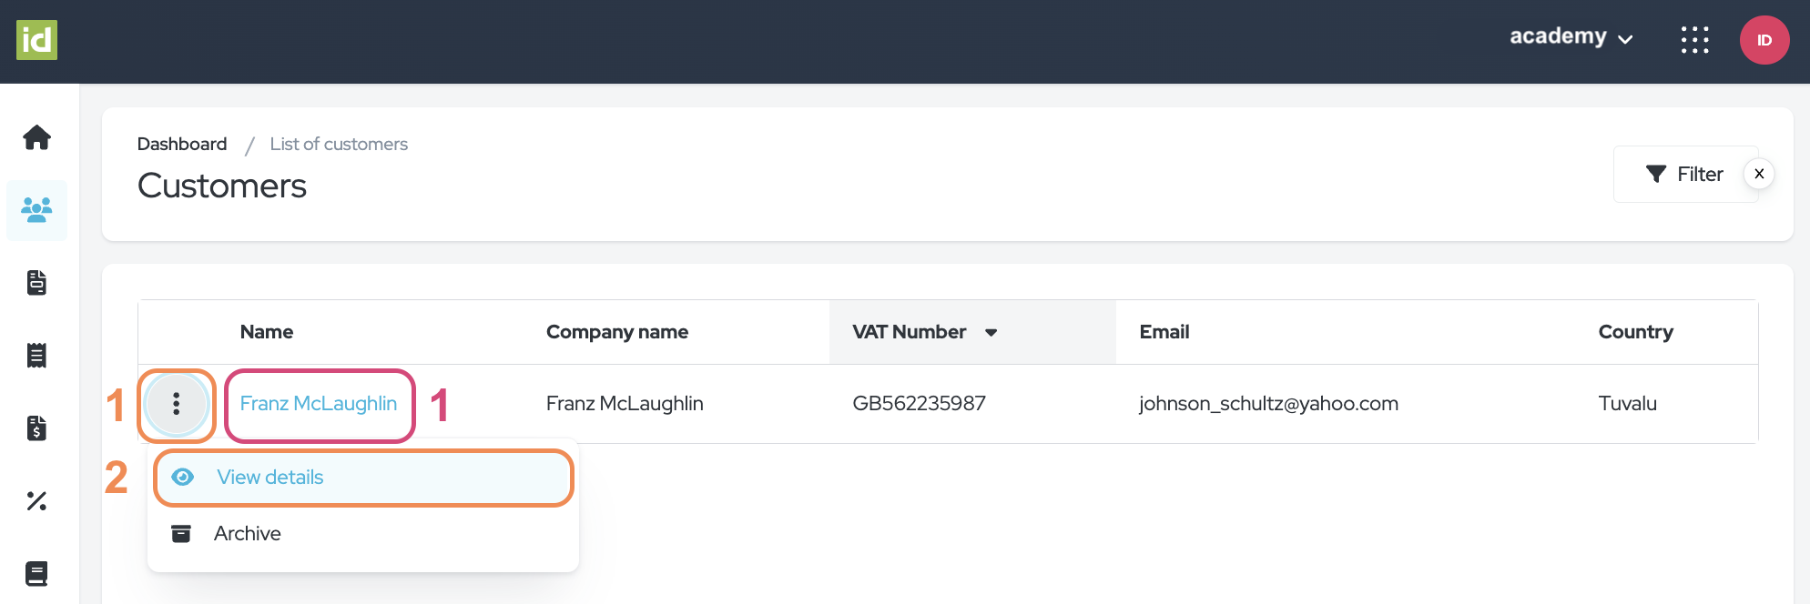Screen dimensions: 1810x604
Task: Clear the filter with the x button
Action: pyautogui.click(x=1759, y=174)
